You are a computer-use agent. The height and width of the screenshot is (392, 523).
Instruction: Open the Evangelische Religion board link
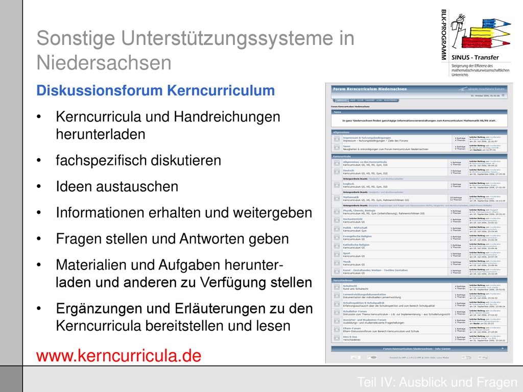click(357, 236)
